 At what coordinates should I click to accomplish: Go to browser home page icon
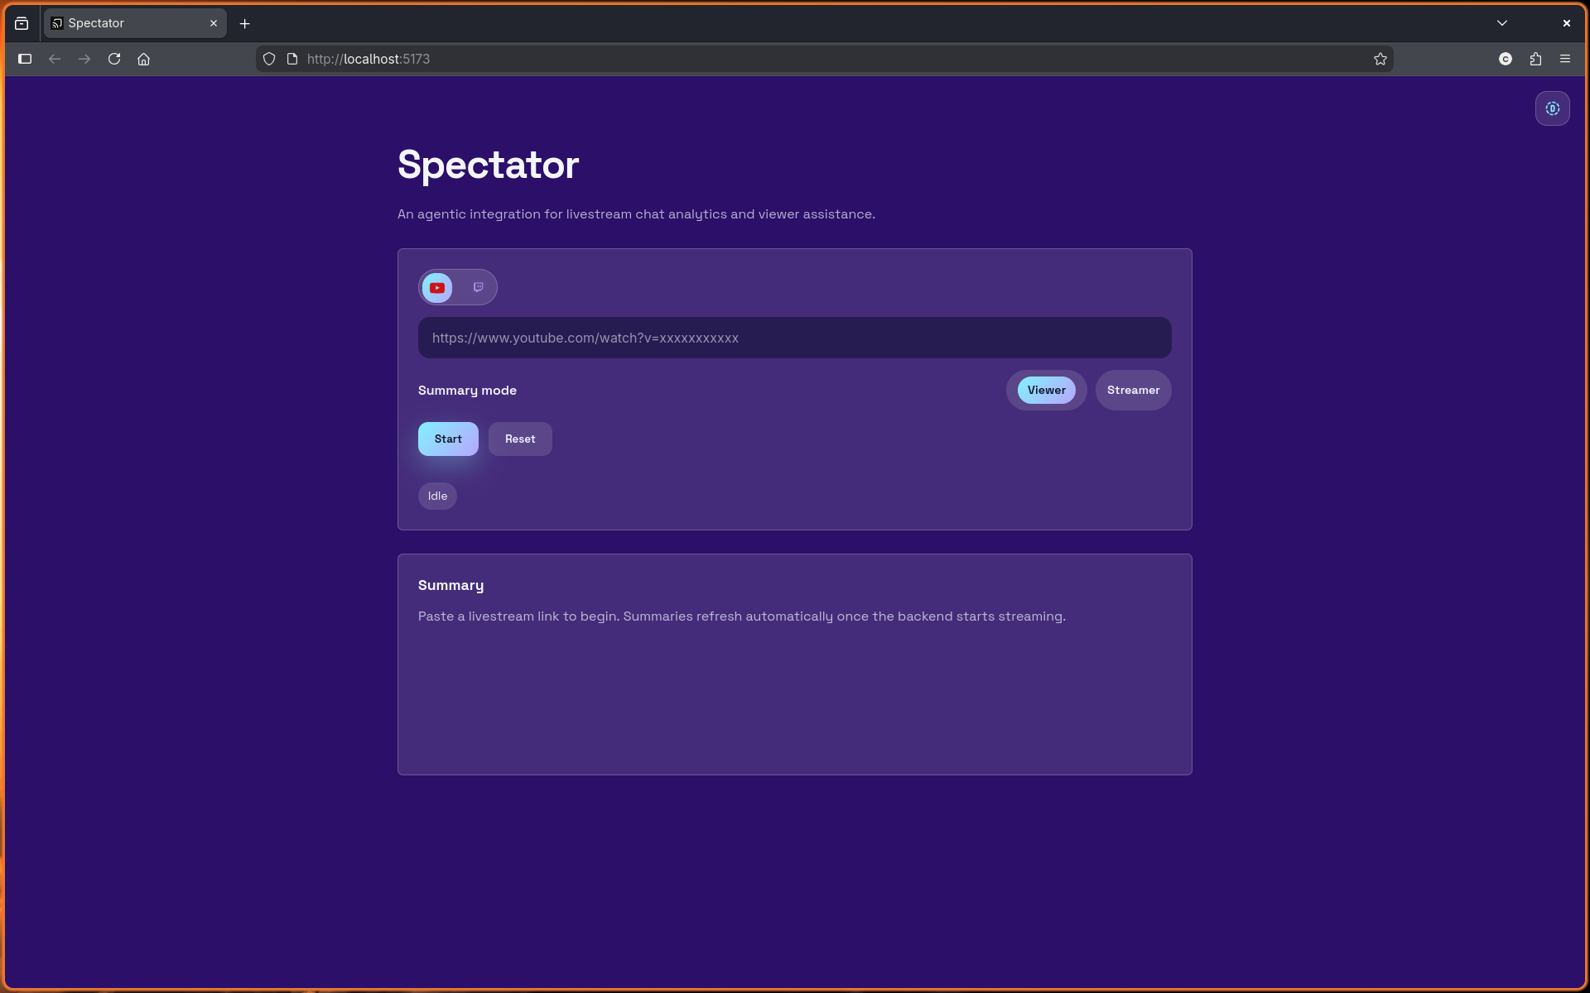coord(144,59)
